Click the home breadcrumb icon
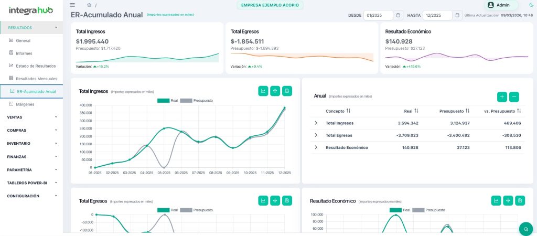The image size is (537, 236). (x=89, y=5)
